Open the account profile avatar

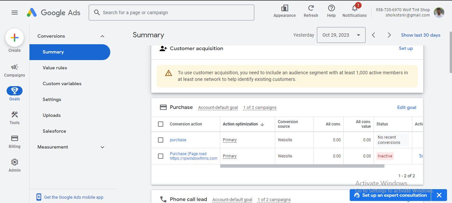pyautogui.click(x=439, y=13)
